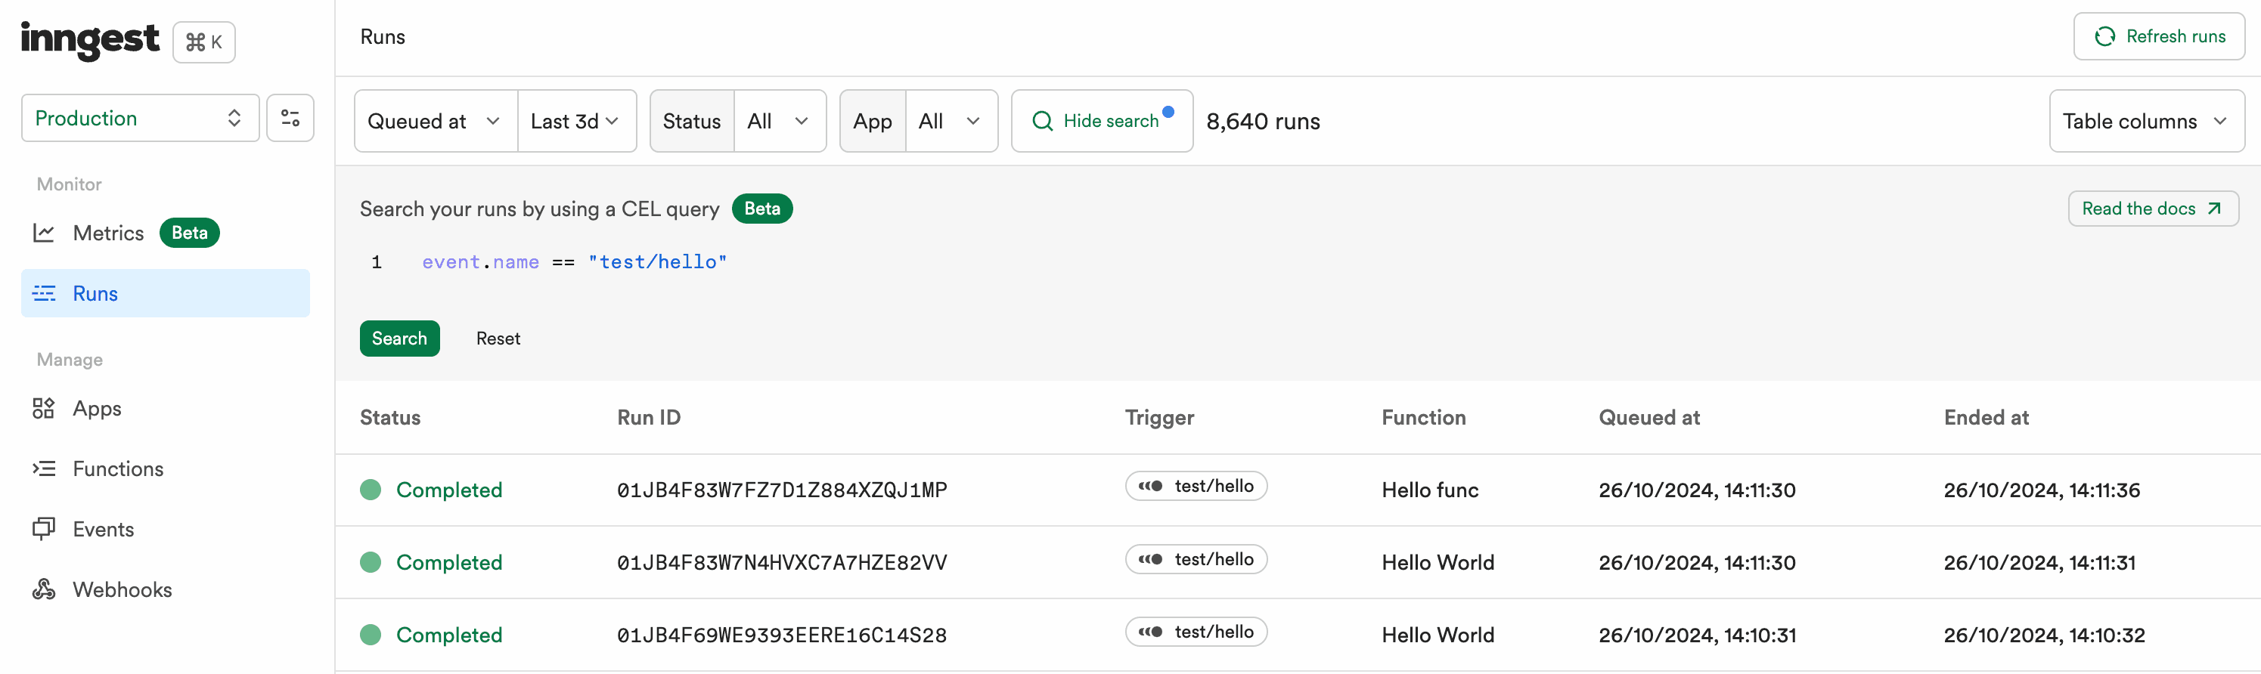2261x674 pixels.
Task: Click the Queued at column header
Action: [1649, 418]
